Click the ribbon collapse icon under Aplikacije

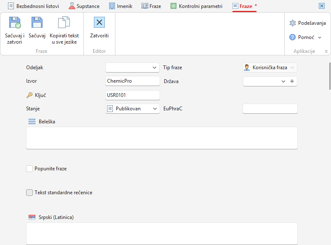click(x=326, y=51)
